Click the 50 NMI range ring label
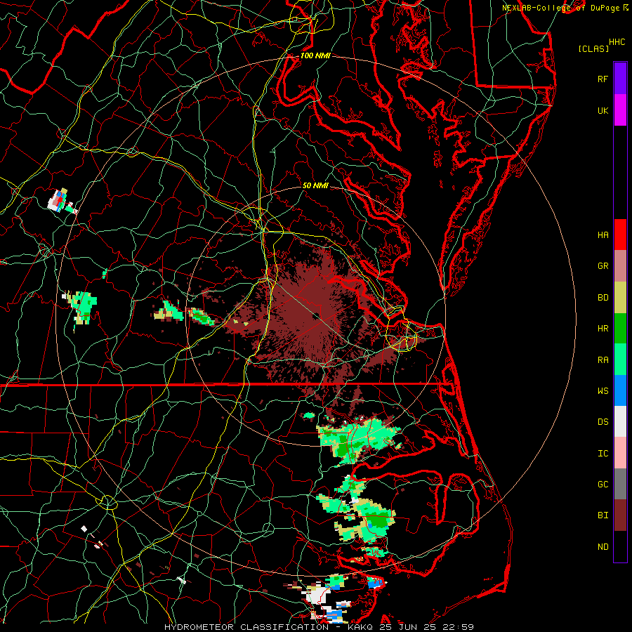 pos(315,186)
